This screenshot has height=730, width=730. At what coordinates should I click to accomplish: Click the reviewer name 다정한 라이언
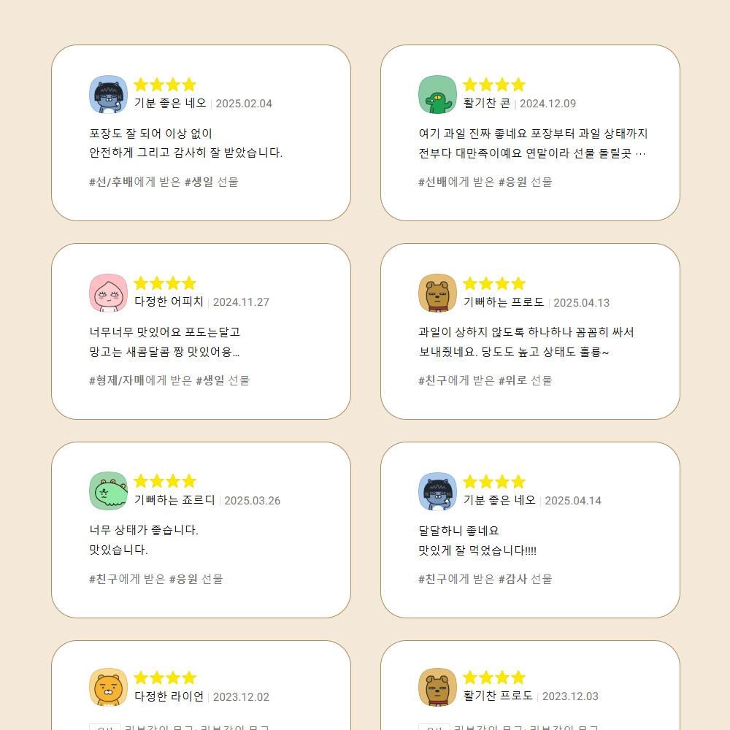click(x=169, y=696)
